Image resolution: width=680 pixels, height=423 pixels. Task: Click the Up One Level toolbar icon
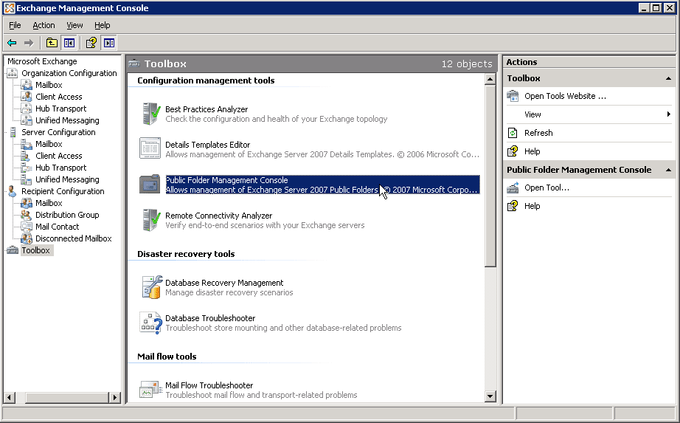(x=52, y=43)
